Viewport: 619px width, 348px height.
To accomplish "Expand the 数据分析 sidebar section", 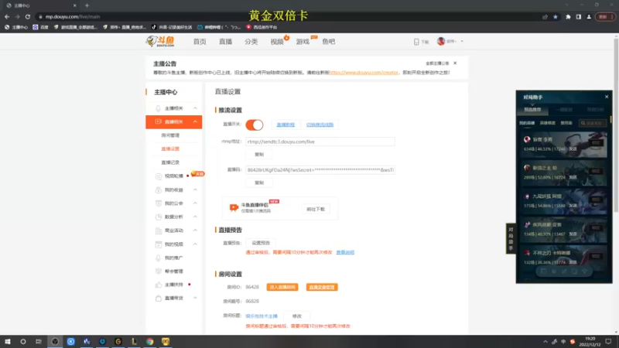I will 195,217.
